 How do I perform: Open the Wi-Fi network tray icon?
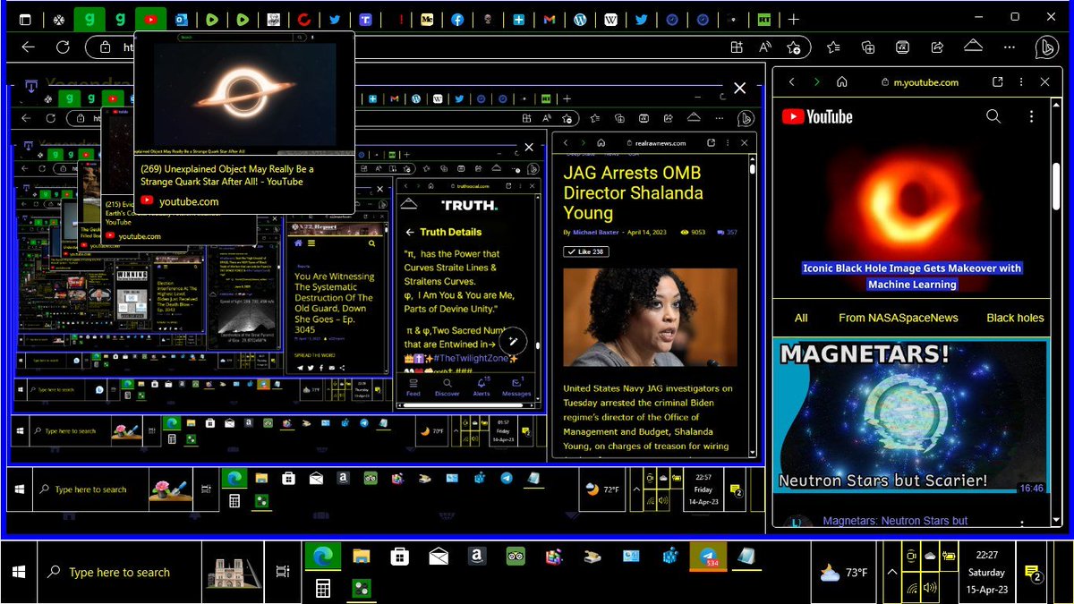pos(911,588)
